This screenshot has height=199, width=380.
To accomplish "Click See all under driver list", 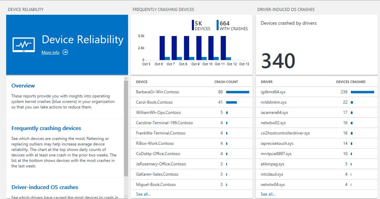I will coord(268,194).
